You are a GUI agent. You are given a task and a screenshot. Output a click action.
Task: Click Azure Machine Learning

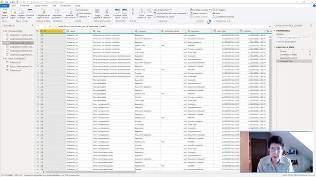(223, 17)
